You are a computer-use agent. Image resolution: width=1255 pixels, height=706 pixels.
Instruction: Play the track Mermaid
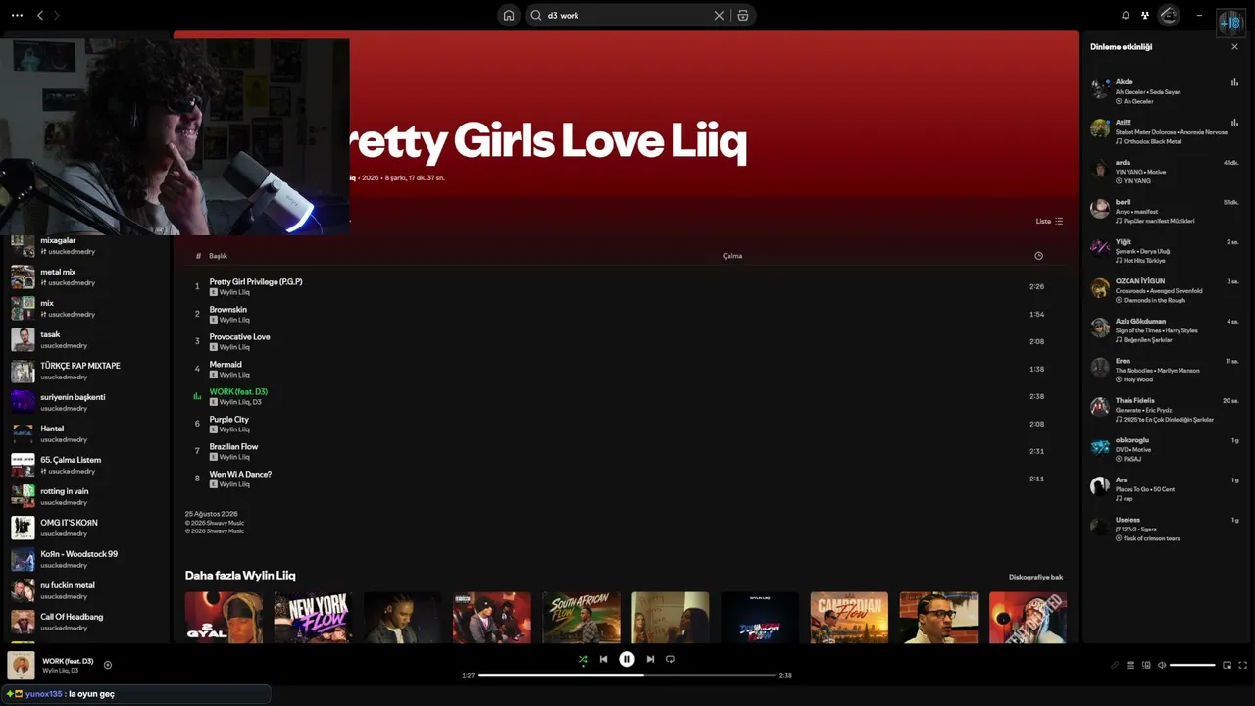(627, 369)
